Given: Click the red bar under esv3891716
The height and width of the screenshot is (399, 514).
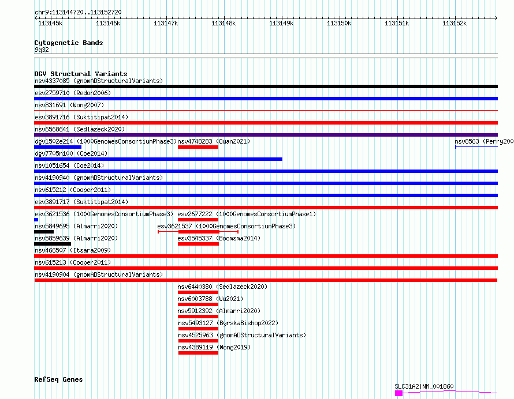Looking at the screenshot, I should [x=266, y=123].
